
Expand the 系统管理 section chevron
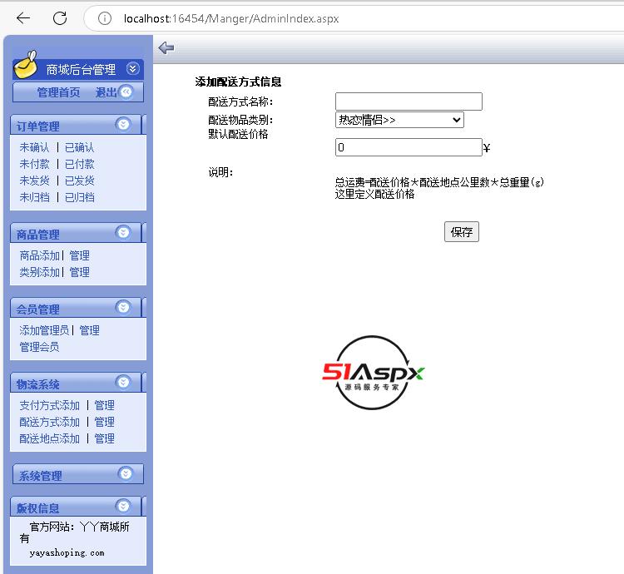[x=126, y=473]
